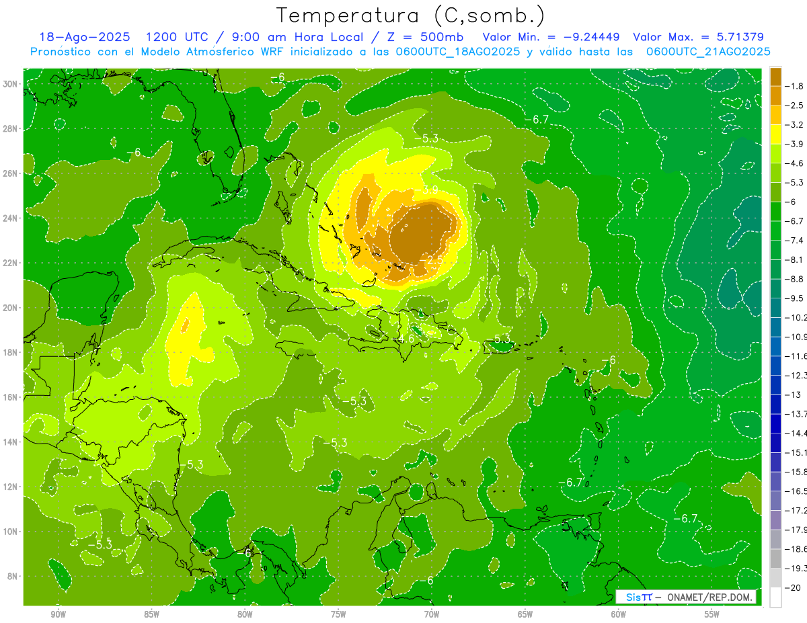Click the "Temperatura (C,somb.)" title
The height and width of the screenshot is (623, 807).
point(411,16)
